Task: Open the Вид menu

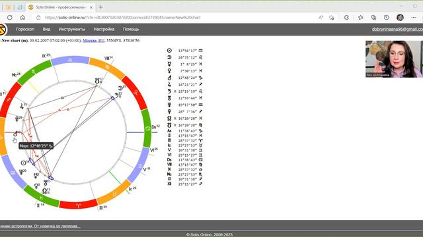Action: point(46,29)
